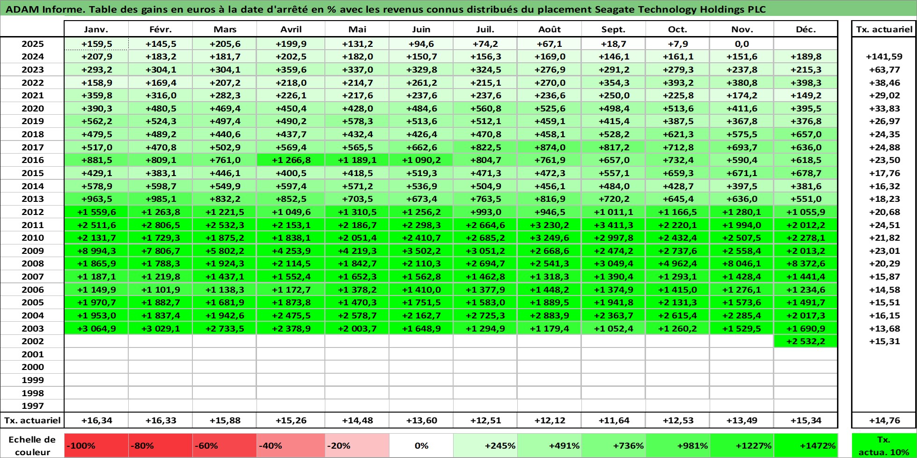917x458 pixels.
Task: Click cell +8 994,3 in January 2009
Action: click(x=96, y=251)
